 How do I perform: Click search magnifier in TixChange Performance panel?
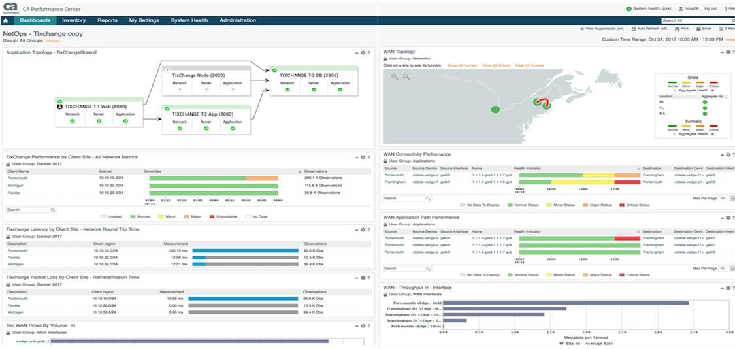coord(53,210)
